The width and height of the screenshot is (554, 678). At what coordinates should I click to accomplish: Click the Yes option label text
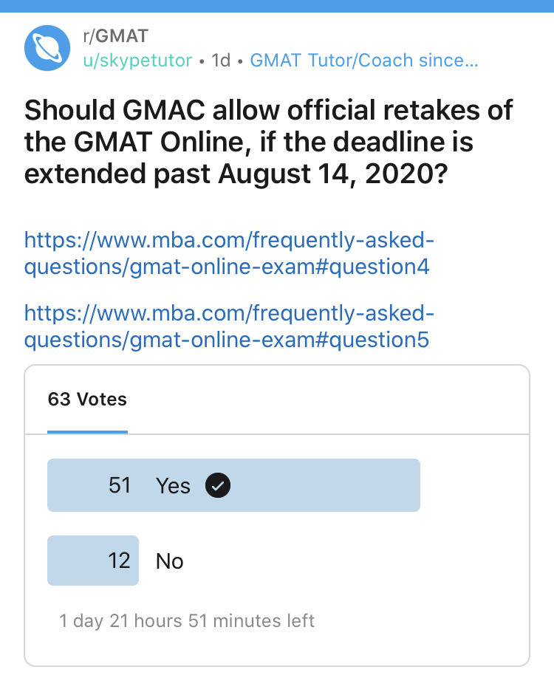click(173, 485)
